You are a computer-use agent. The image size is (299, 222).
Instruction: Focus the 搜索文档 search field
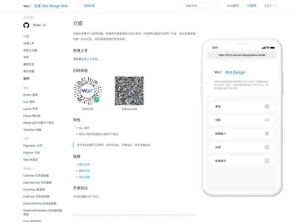pyautogui.click(x=200, y=6)
